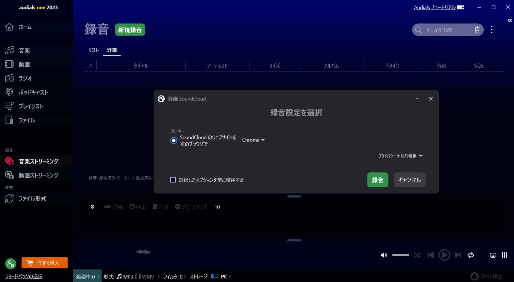Collapse the queue panel with double chevron
This screenshot has width=514, height=282.
(92, 207)
